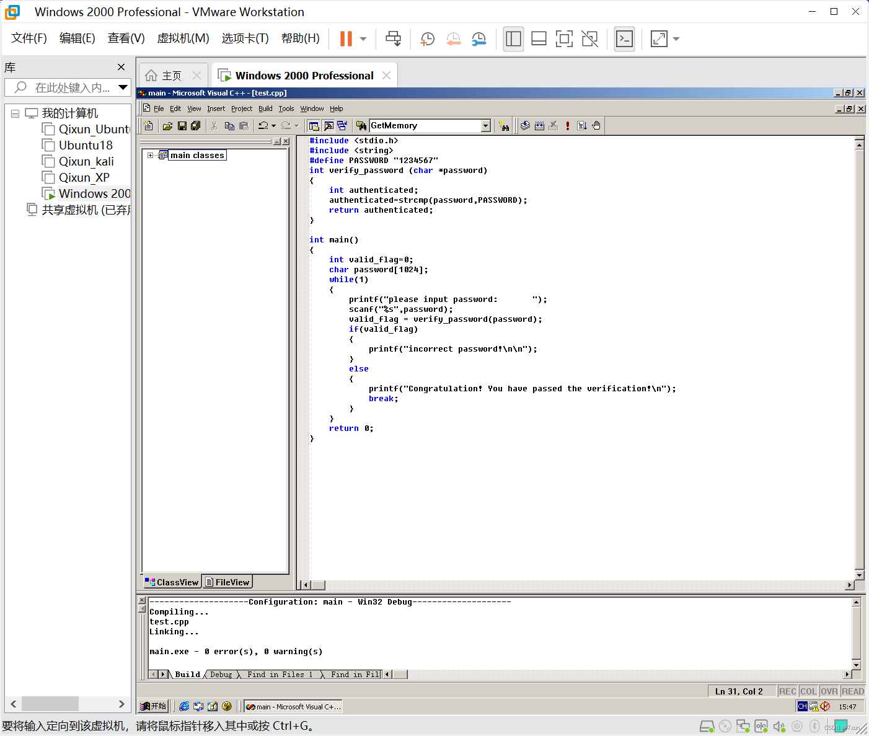
Task: Collapse the 我的计算机 library tree
Action: 15,113
